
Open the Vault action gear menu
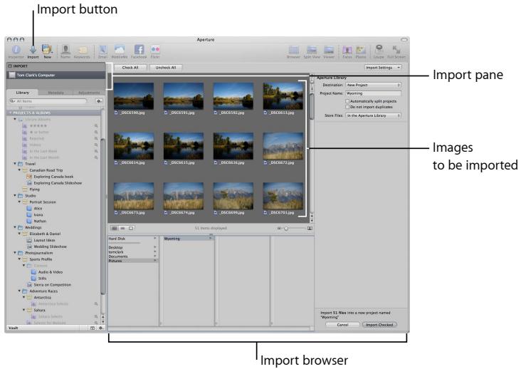pos(100,328)
